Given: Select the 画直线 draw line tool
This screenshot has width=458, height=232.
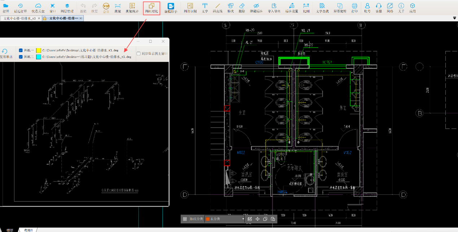Looking at the screenshot, I should [217, 8].
